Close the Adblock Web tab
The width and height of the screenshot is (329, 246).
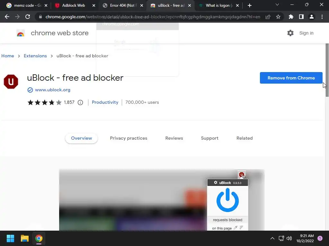point(94,6)
